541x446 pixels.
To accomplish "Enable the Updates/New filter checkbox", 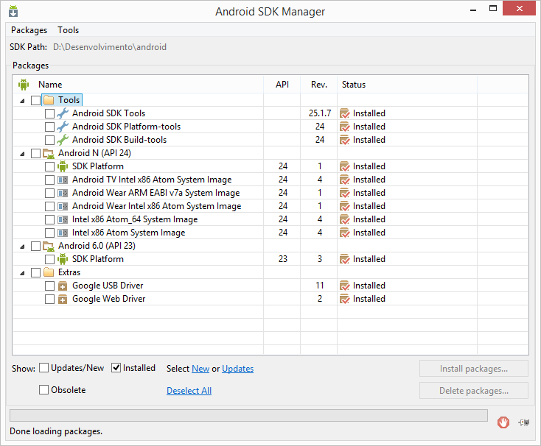I will click(x=44, y=368).
